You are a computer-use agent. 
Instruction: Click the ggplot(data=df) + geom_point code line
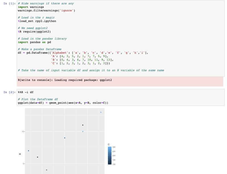[x=63, y=103]
